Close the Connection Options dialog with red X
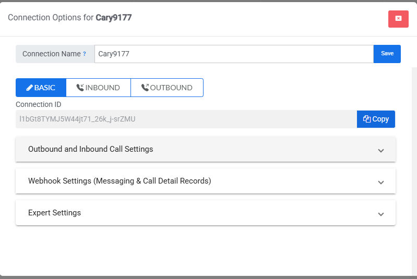Image resolution: width=417 pixels, height=279 pixels. pyautogui.click(x=398, y=18)
